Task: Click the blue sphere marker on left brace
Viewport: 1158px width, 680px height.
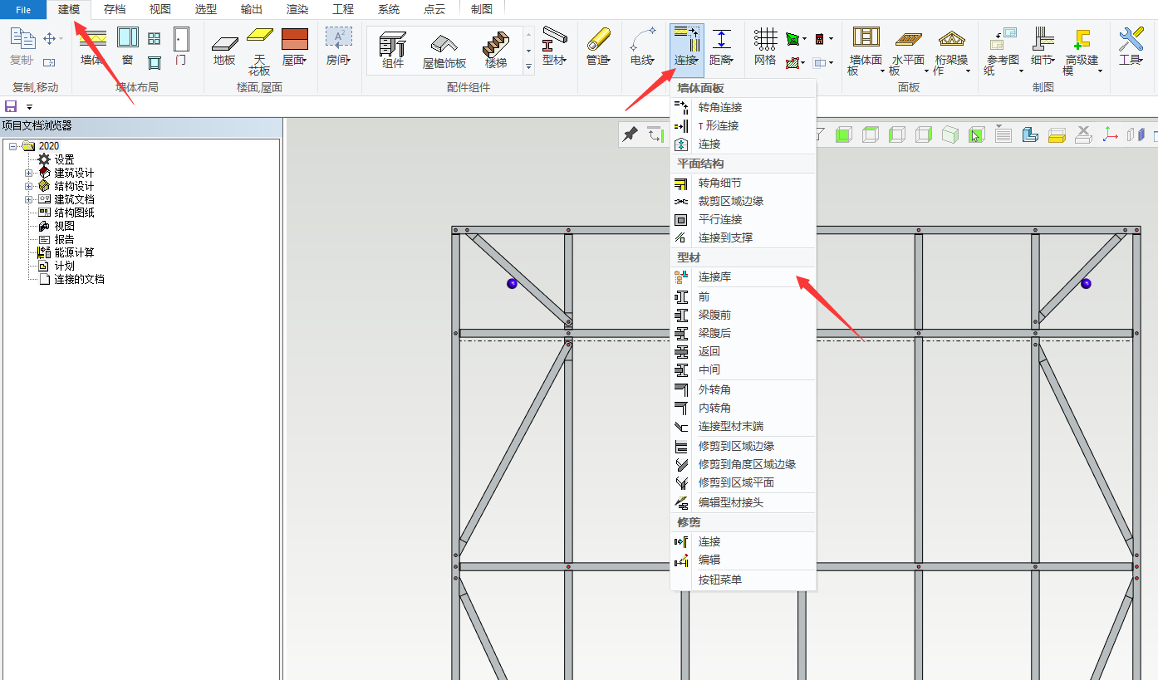Action: coord(512,284)
